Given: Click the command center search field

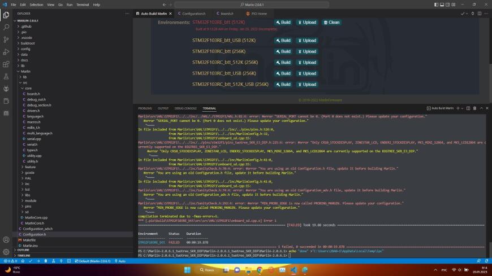Looking at the screenshot, I should pyautogui.click(x=252, y=5).
